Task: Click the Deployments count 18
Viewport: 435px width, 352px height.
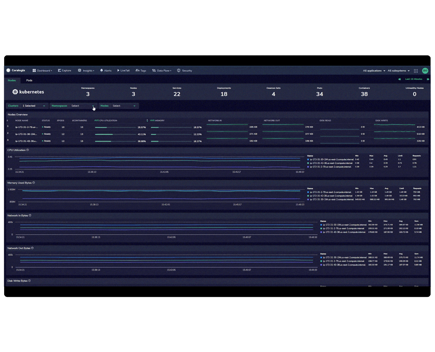Action: click(224, 94)
